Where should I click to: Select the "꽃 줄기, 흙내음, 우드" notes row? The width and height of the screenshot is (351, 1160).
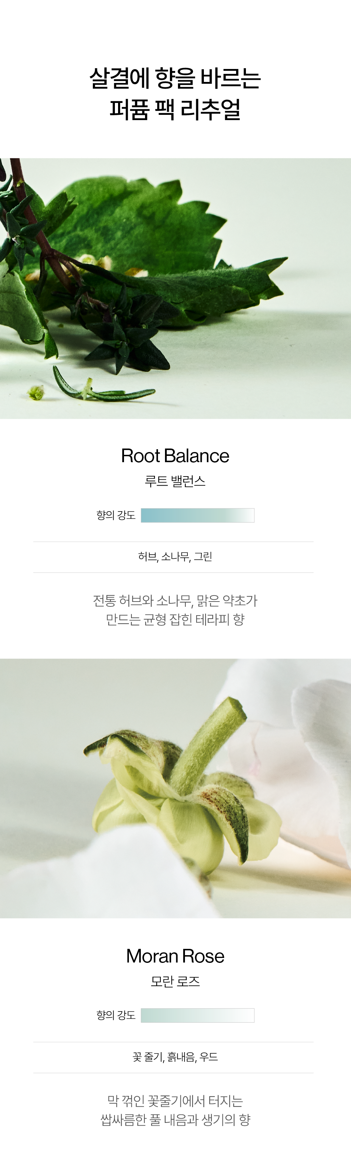(175, 1057)
